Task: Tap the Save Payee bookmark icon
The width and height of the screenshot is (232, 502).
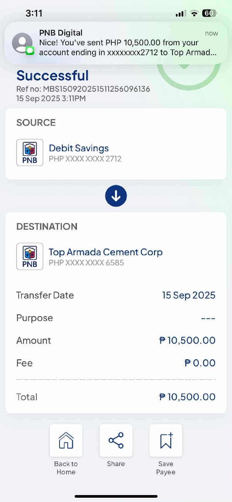Action: (x=166, y=441)
